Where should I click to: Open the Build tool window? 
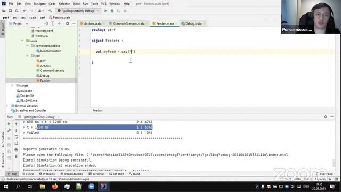(x=134, y=174)
